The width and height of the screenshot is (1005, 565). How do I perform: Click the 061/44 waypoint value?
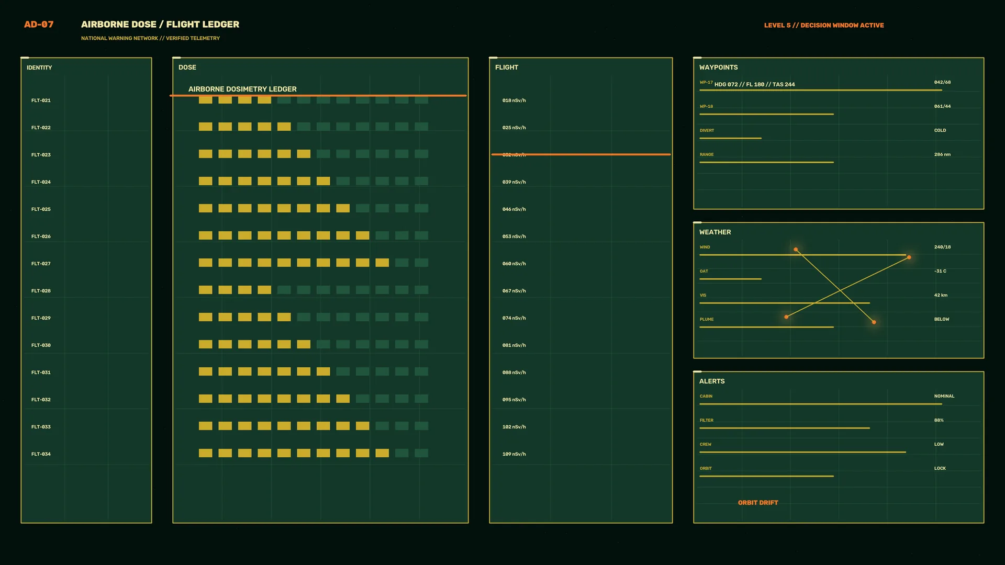[x=942, y=106]
